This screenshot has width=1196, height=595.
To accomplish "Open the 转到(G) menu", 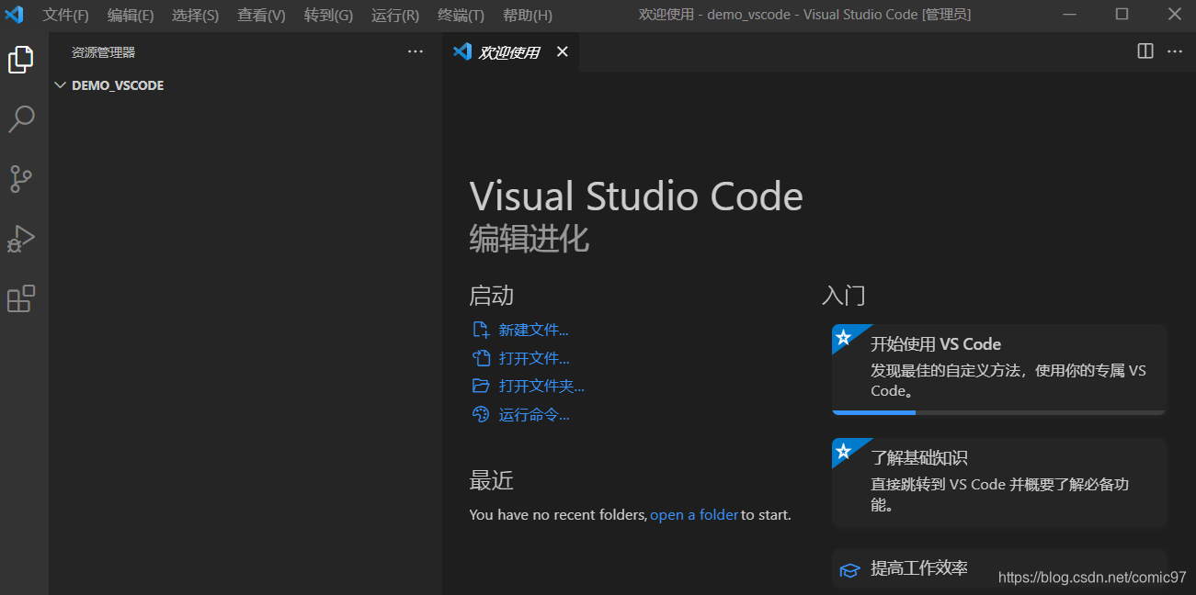I will tap(328, 15).
